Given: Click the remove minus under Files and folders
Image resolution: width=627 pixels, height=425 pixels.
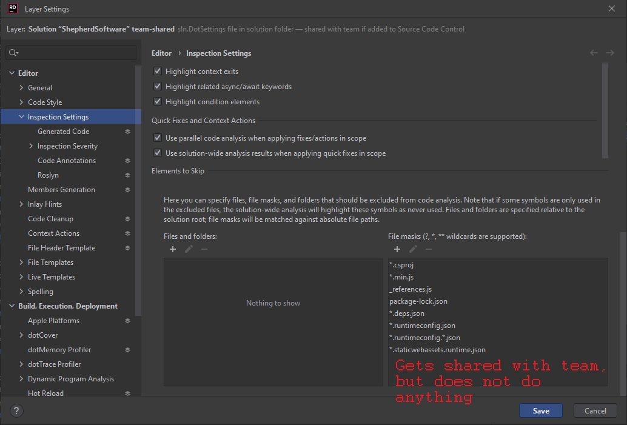Looking at the screenshot, I should (x=204, y=249).
